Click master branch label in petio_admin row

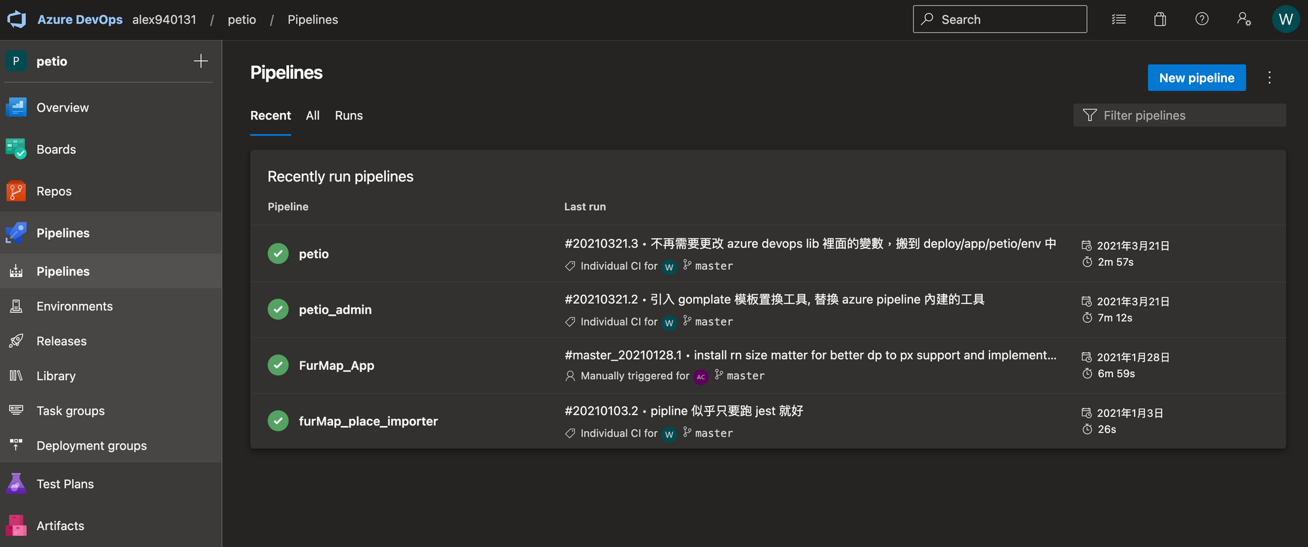point(714,322)
